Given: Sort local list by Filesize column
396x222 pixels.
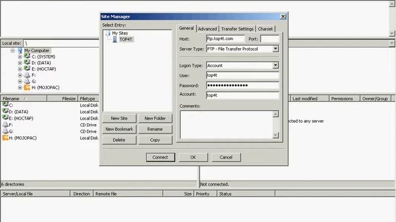Looking at the screenshot, I should click(x=62, y=99).
